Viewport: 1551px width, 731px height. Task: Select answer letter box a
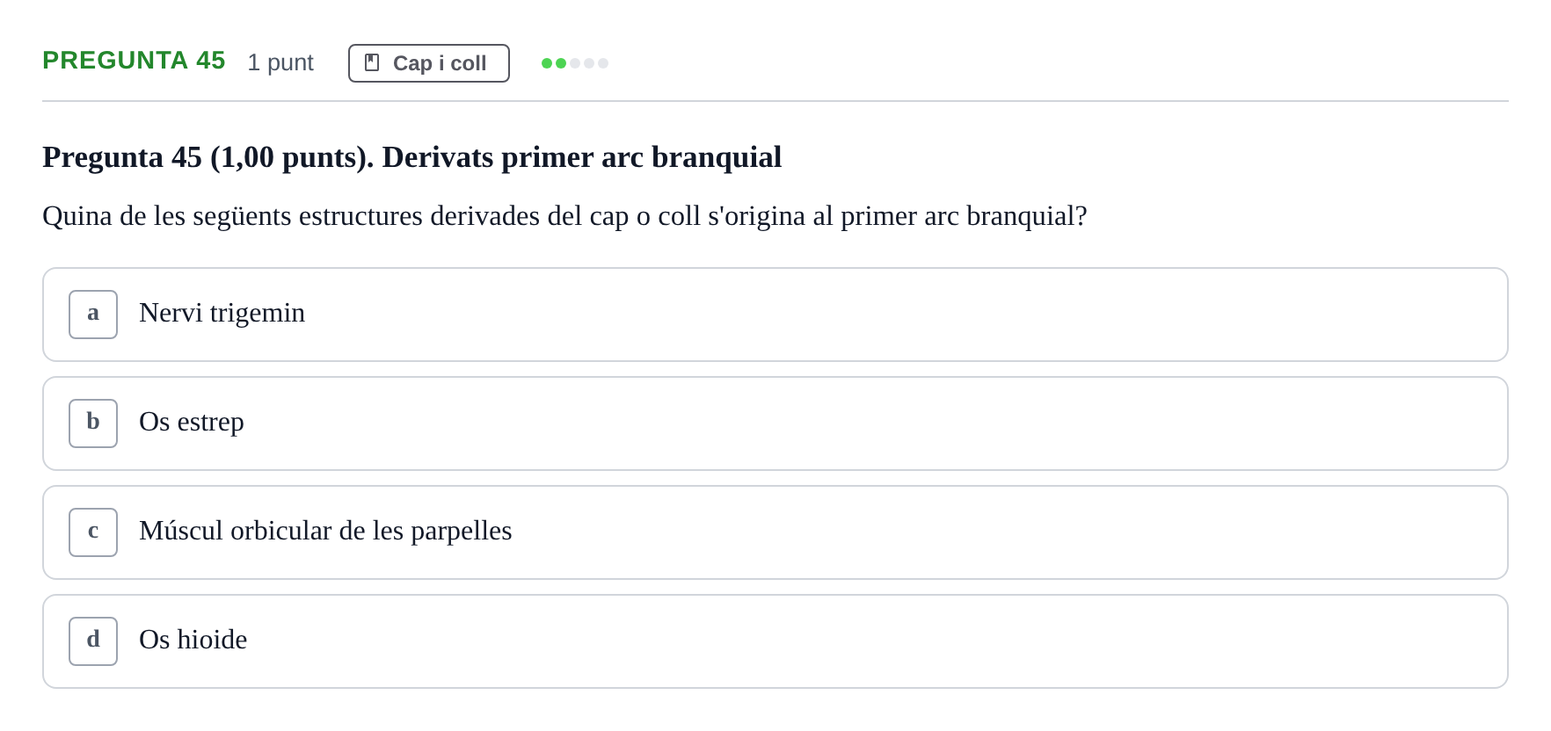click(x=93, y=315)
